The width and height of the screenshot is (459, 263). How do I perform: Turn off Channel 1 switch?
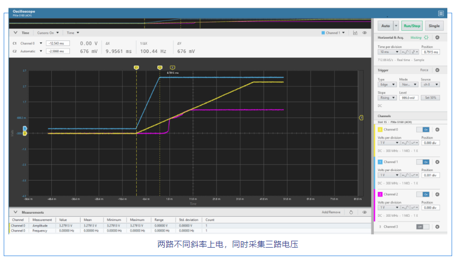pos(423,162)
